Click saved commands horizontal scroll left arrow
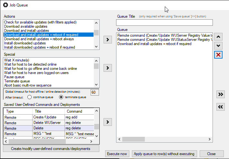The height and width of the screenshot is (159, 229). 6,141
